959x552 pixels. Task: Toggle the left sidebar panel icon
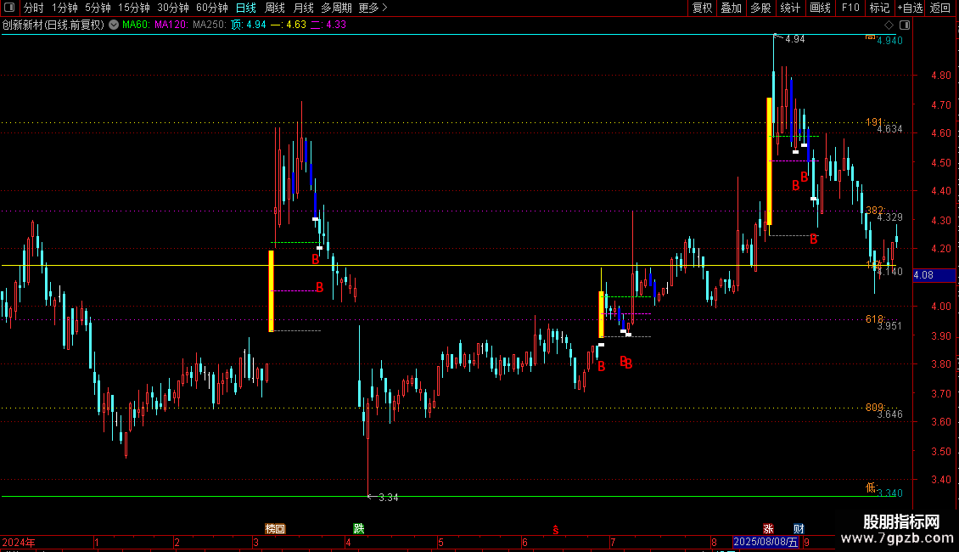tap(9, 8)
